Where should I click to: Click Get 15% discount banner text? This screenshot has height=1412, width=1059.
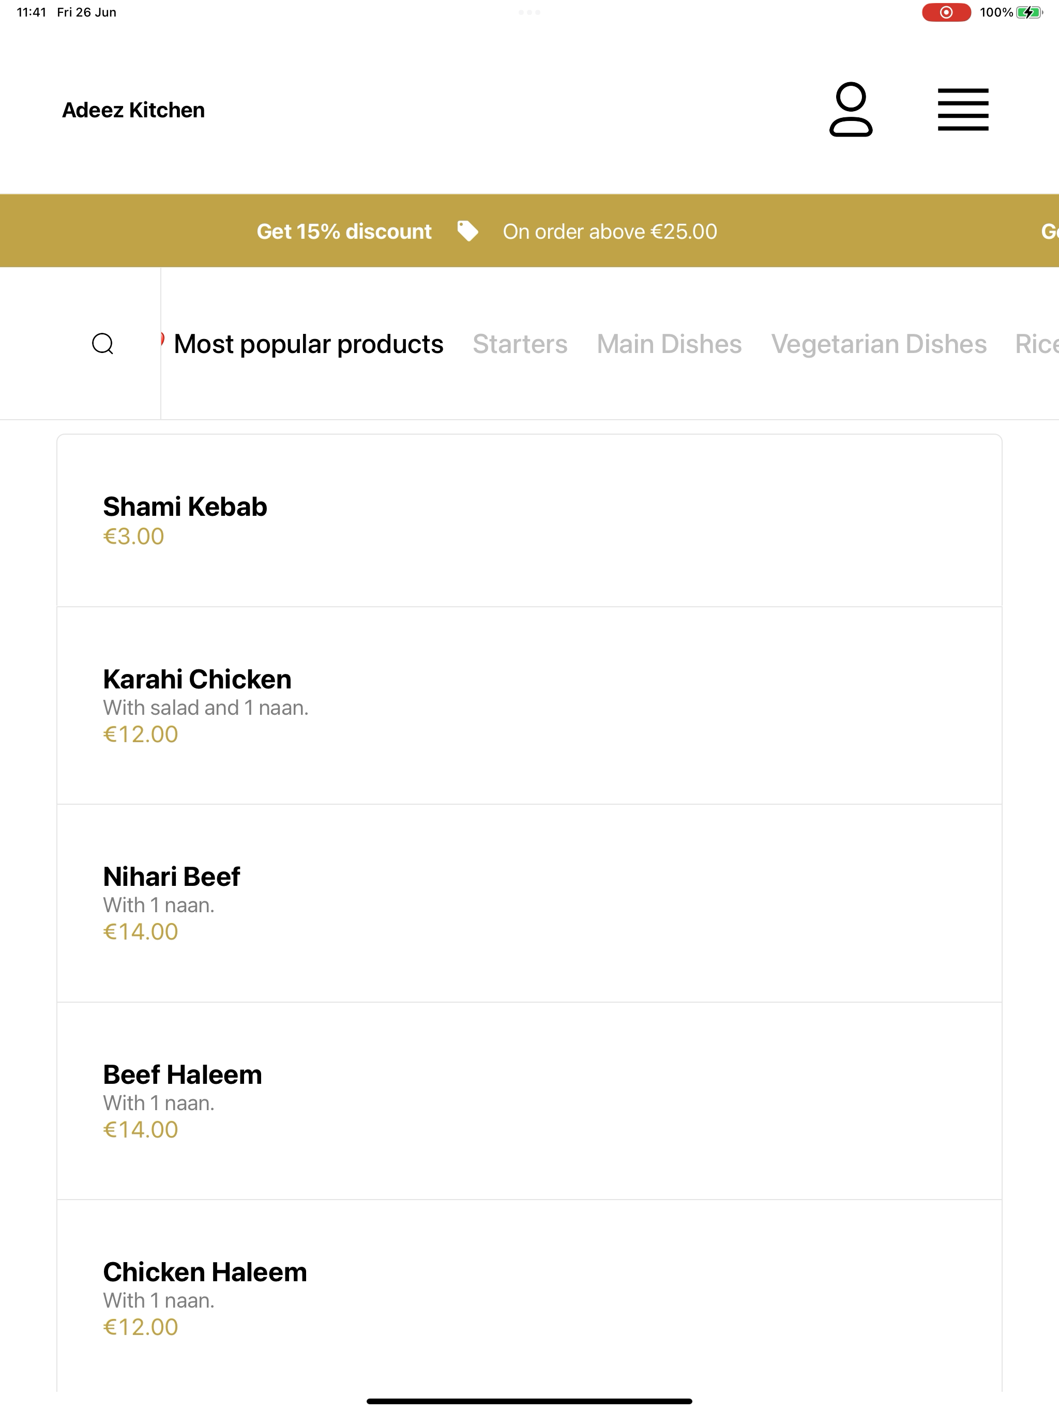click(344, 231)
